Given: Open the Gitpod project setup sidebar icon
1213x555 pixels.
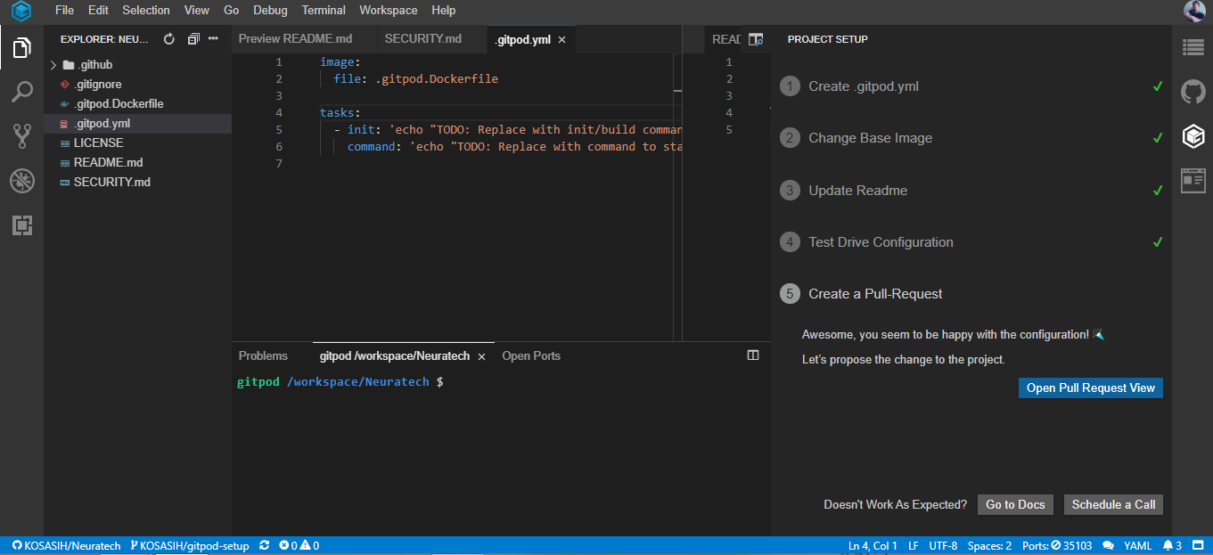Looking at the screenshot, I should [x=1193, y=136].
